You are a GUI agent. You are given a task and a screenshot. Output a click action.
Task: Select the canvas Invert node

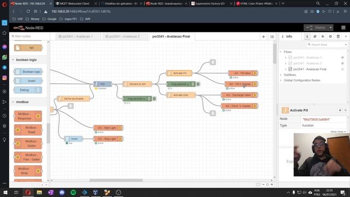coord(73,138)
